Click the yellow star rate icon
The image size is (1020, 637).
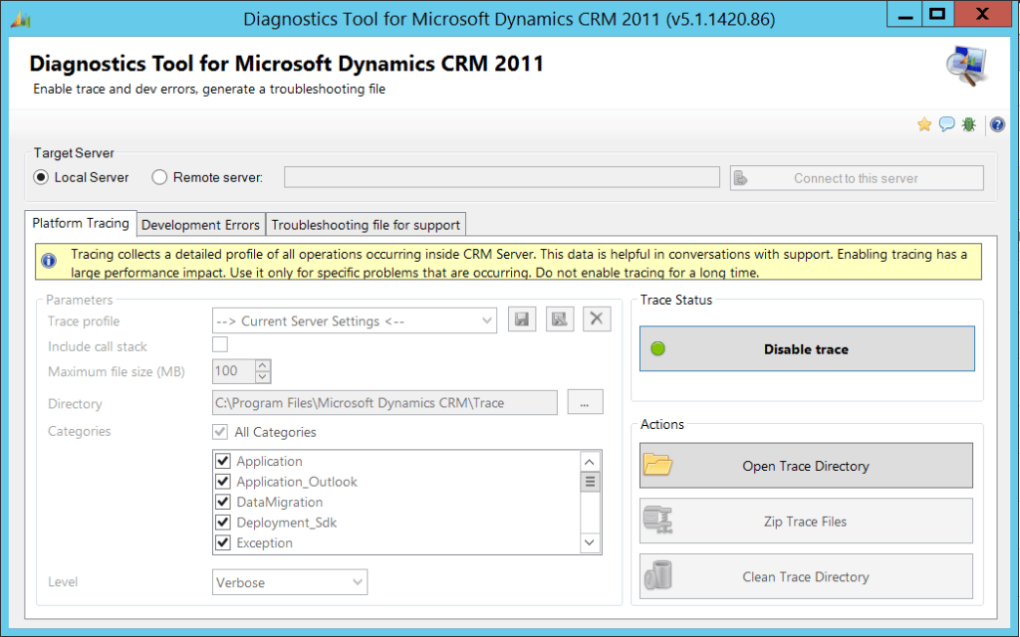[923, 124]
